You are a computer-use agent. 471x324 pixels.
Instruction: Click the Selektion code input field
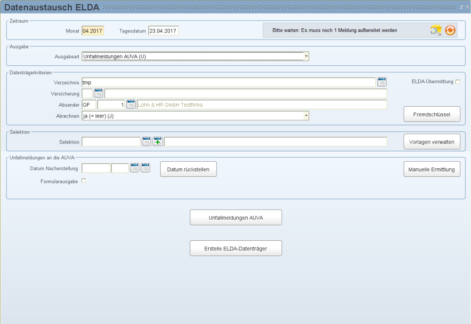tap(111, 142)
